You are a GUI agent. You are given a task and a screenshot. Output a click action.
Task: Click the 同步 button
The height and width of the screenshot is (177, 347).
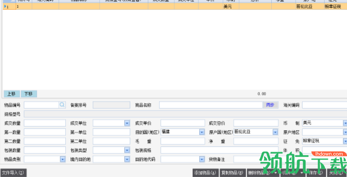click(x=270, y=105)
